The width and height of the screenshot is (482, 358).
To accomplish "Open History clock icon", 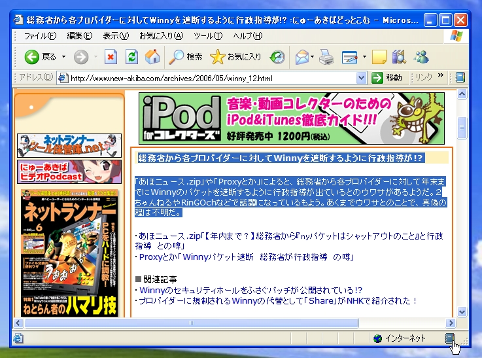I will tap(277, 57).
